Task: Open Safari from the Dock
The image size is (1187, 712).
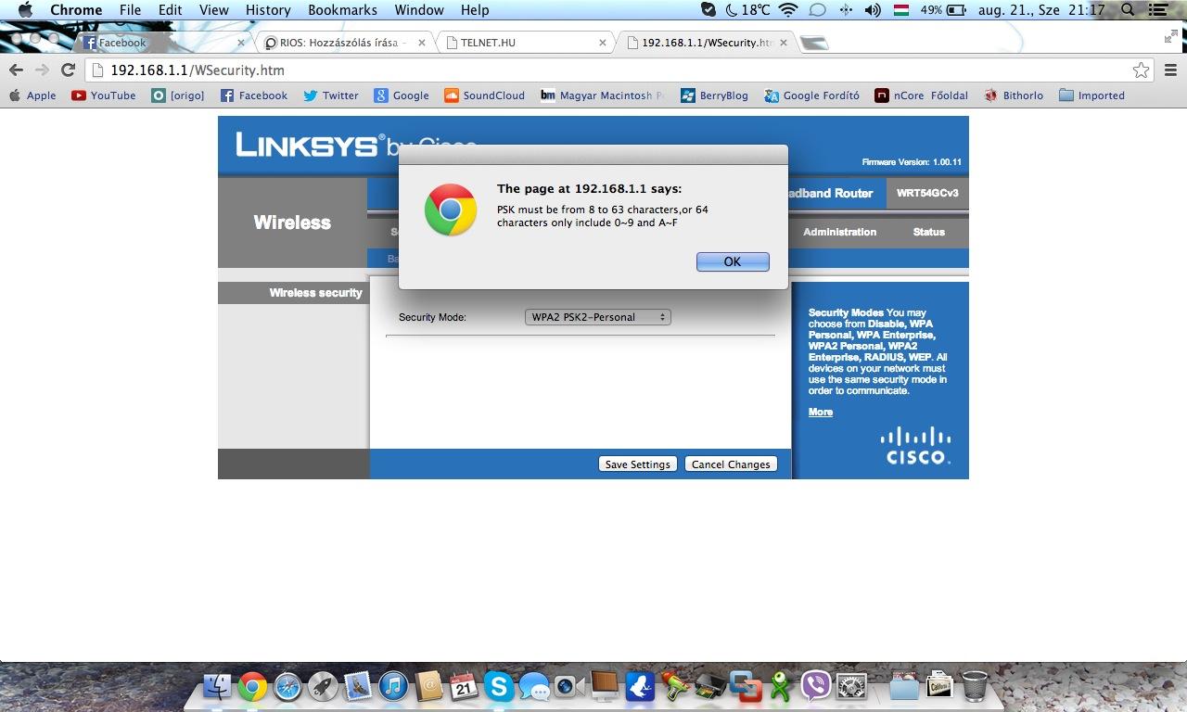Action: click(287, 686)
